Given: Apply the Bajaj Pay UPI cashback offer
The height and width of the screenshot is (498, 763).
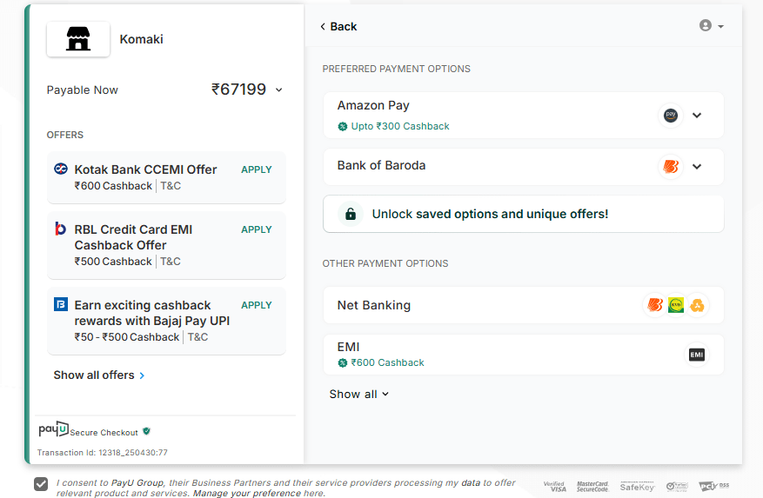Looking at the screenshot, I should (257, 305).
